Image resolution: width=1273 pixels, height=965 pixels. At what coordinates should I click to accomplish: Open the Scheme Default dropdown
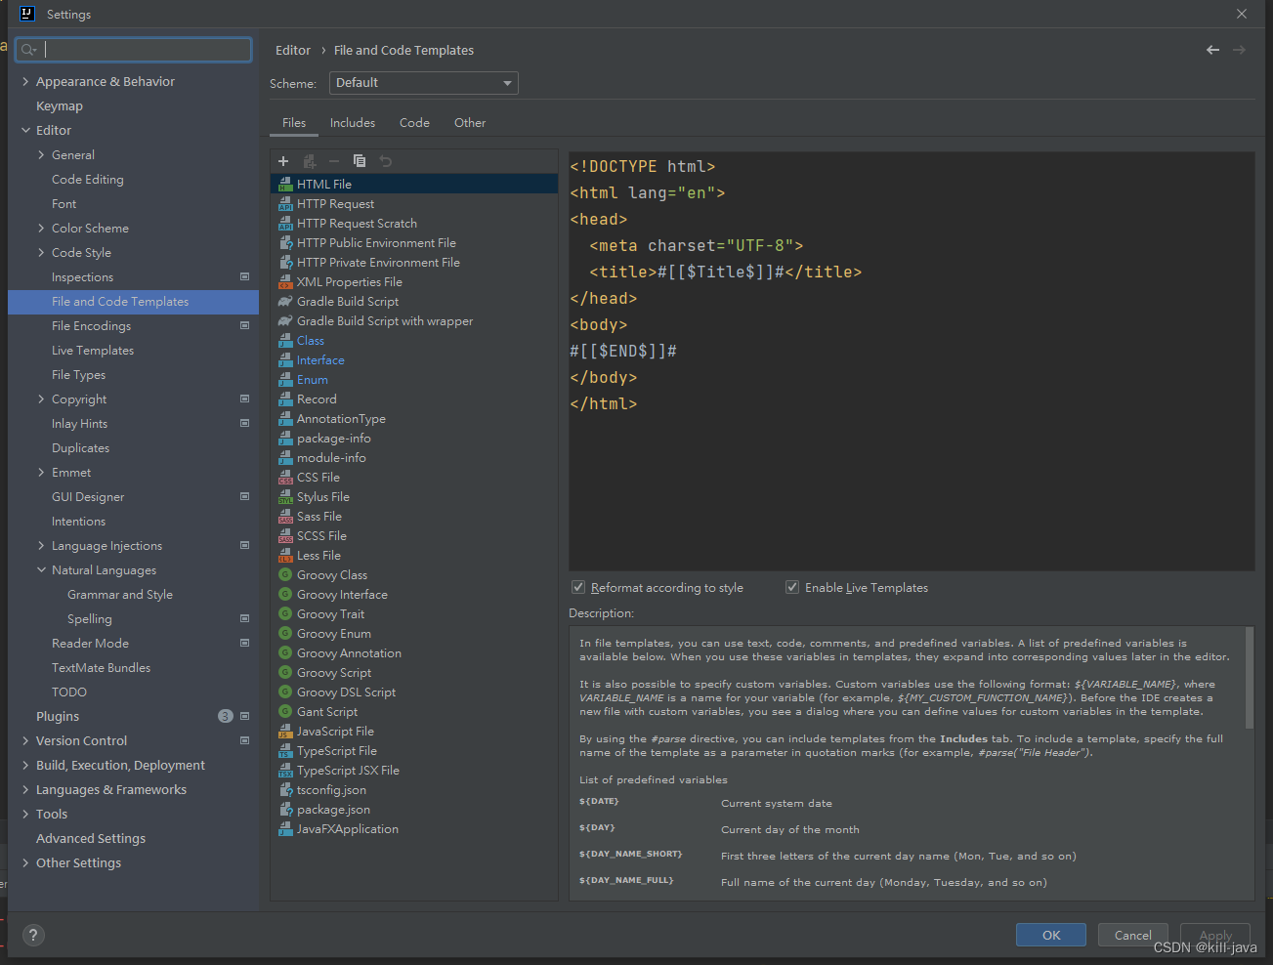click(424, 83)
